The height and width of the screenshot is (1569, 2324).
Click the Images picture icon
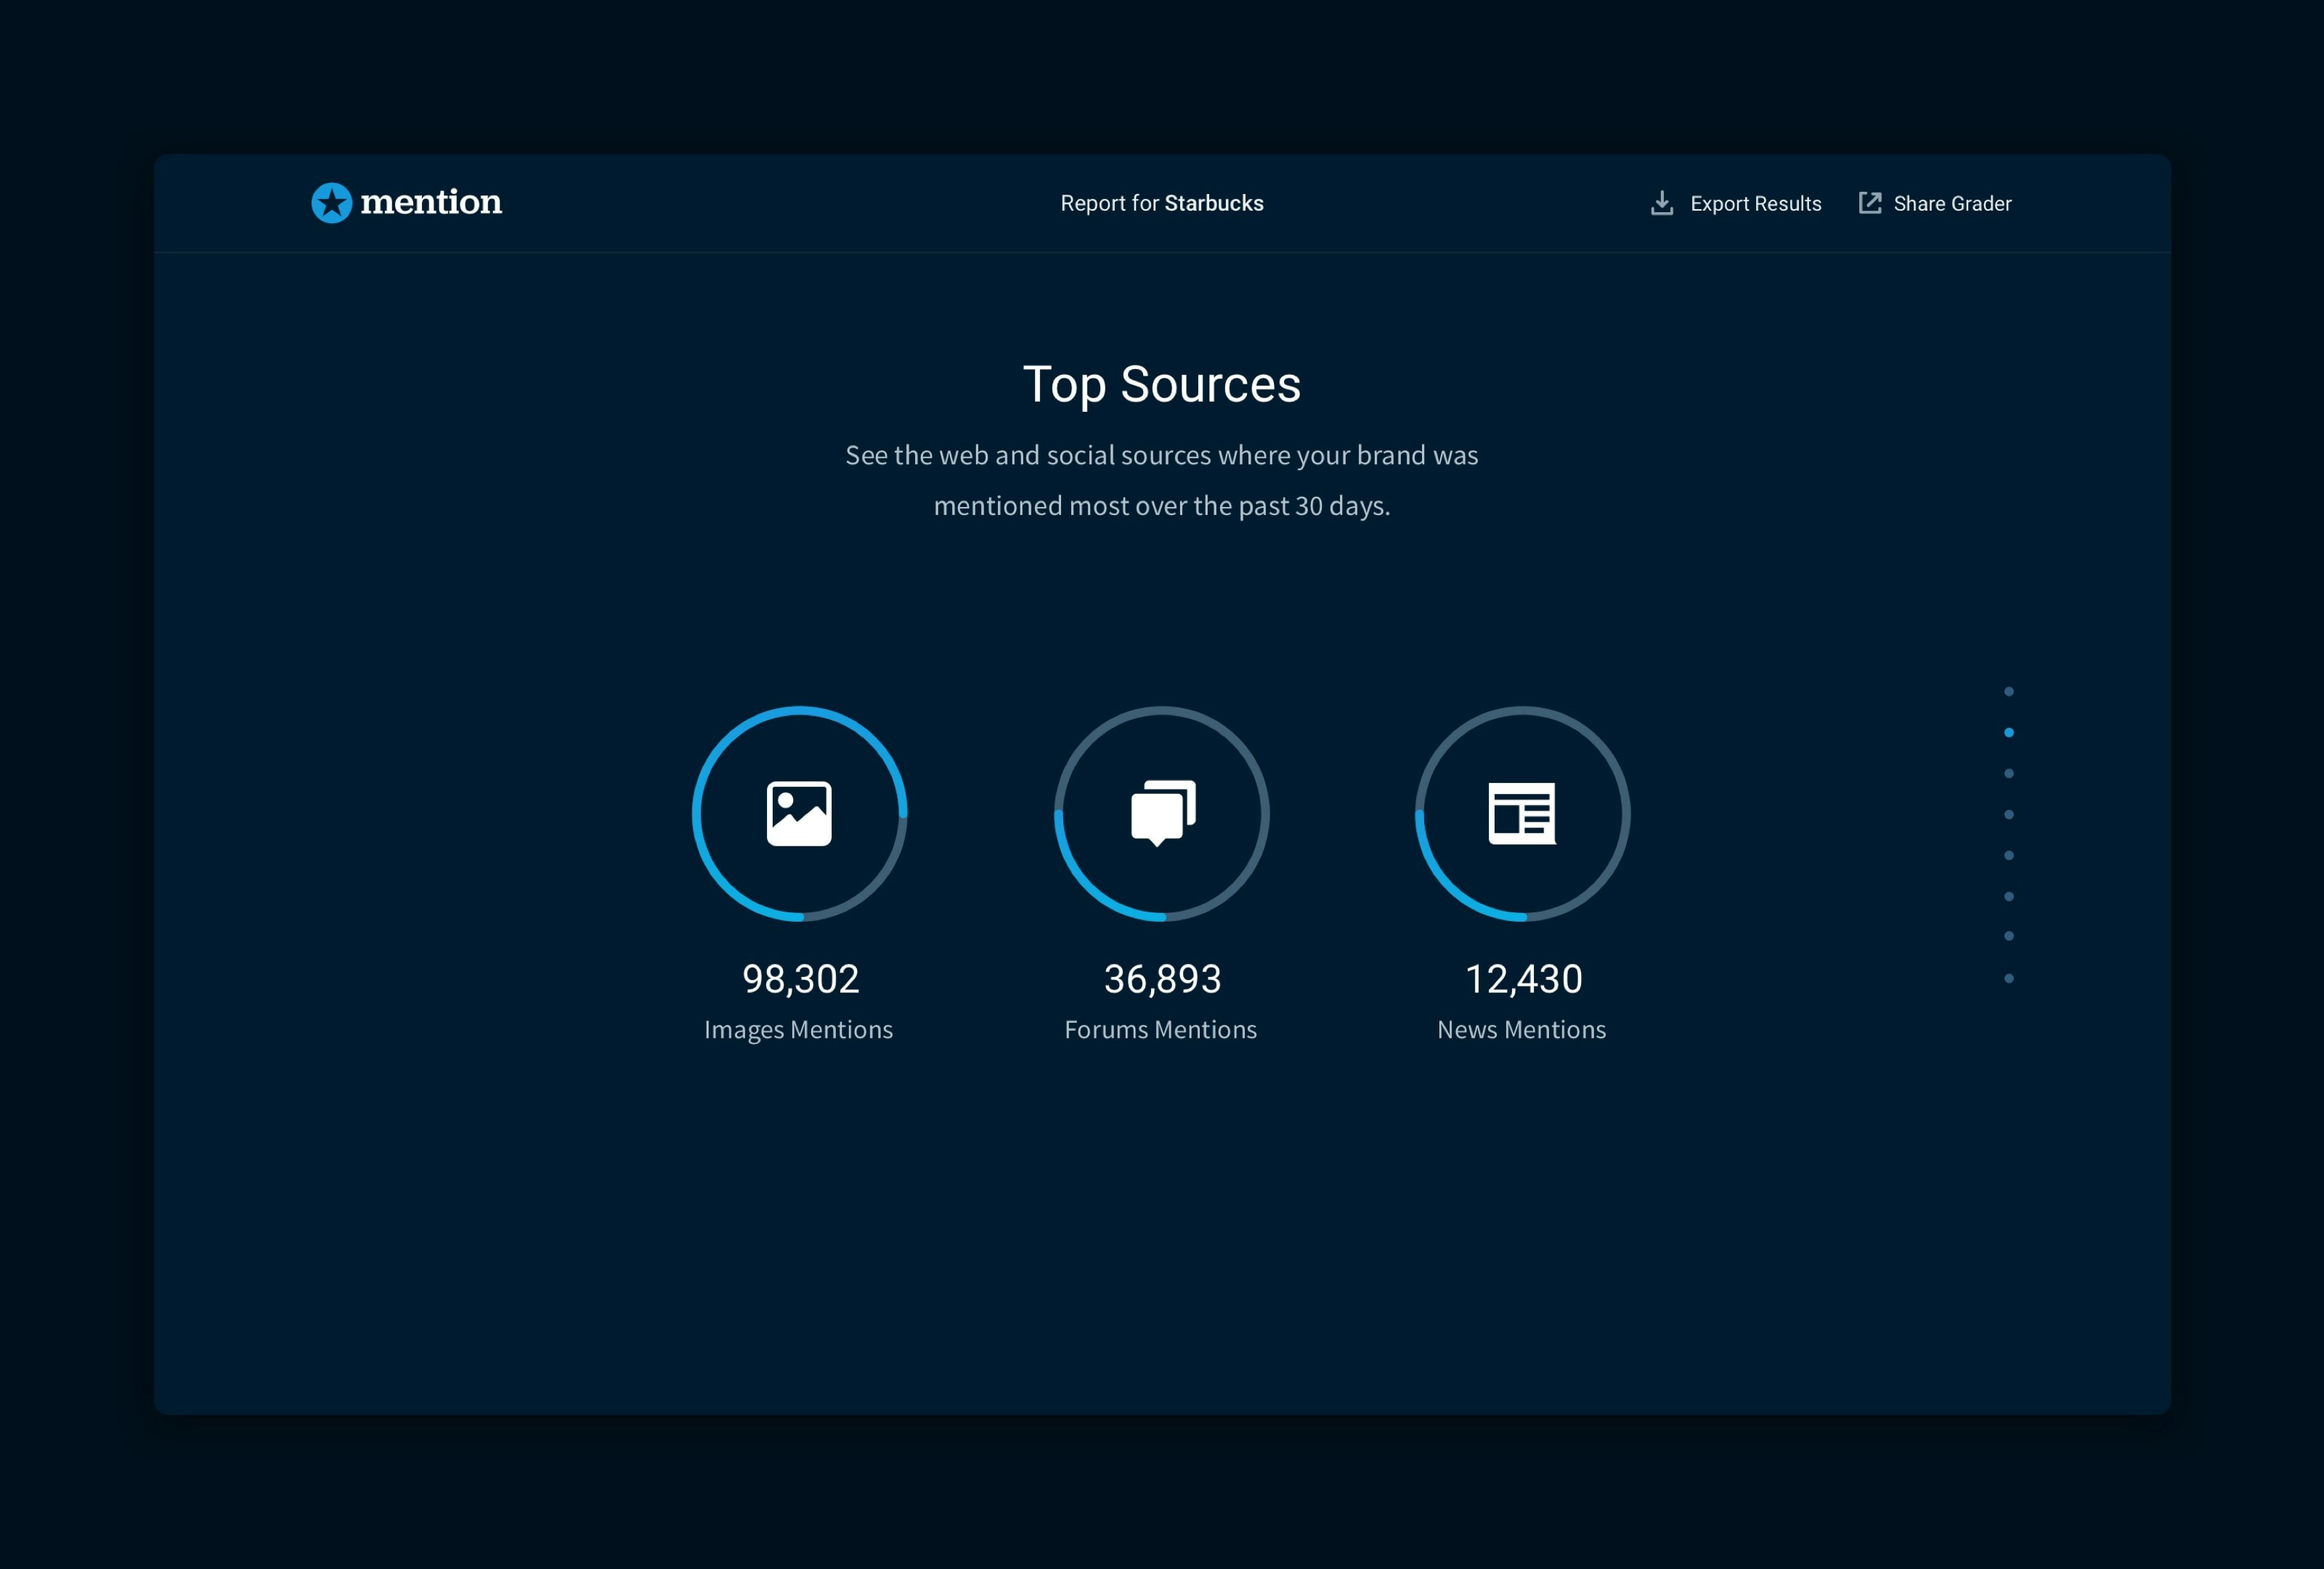tap(799, 813)
